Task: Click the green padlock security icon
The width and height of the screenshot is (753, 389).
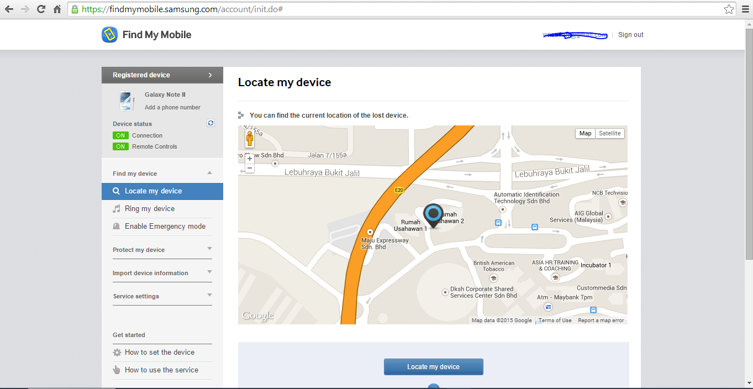Action: pos(75,9)
